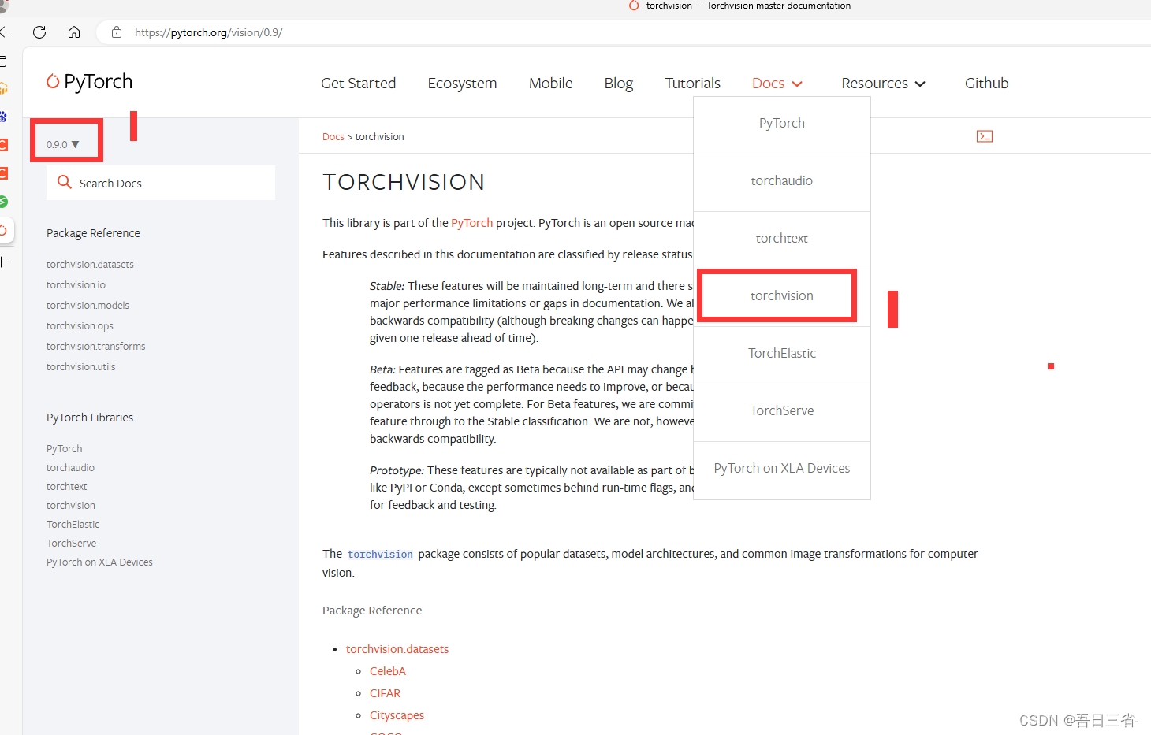Viewport: 1151px width, 735px height.
Task: Open the CelebA dataset link
Action: pyautogui.click(x=388, y=671)
